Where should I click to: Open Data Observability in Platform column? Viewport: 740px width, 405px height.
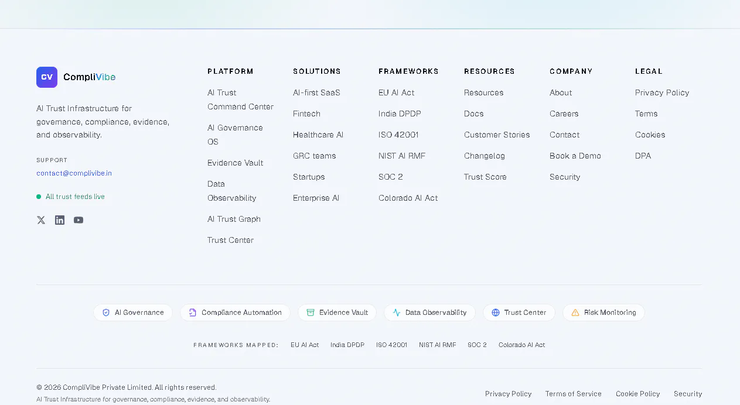tap(231, 191)
